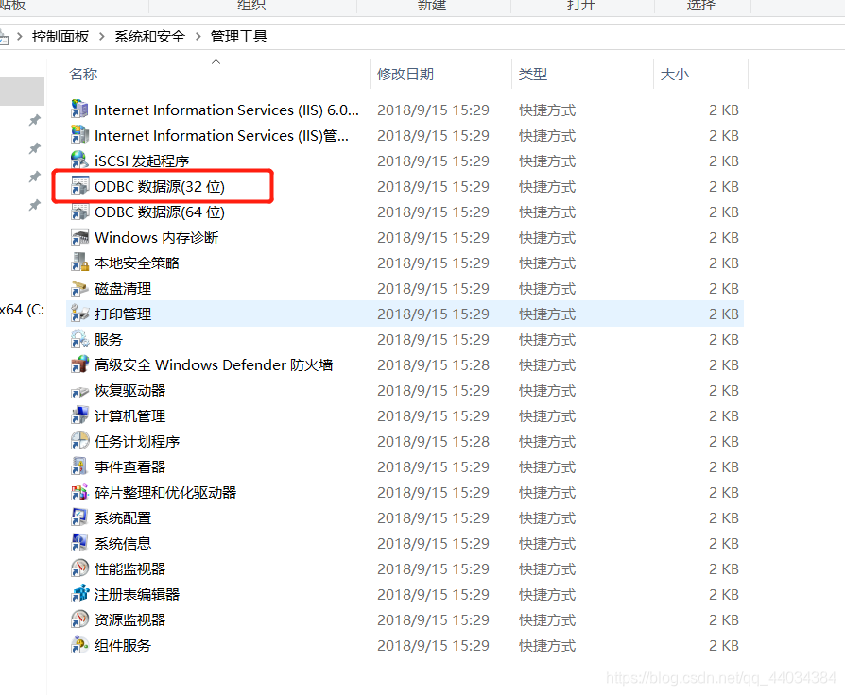Screen dimensions: 845x695
Task: Select the Windows 内存诊断 icon
Action: coord(79,237)
